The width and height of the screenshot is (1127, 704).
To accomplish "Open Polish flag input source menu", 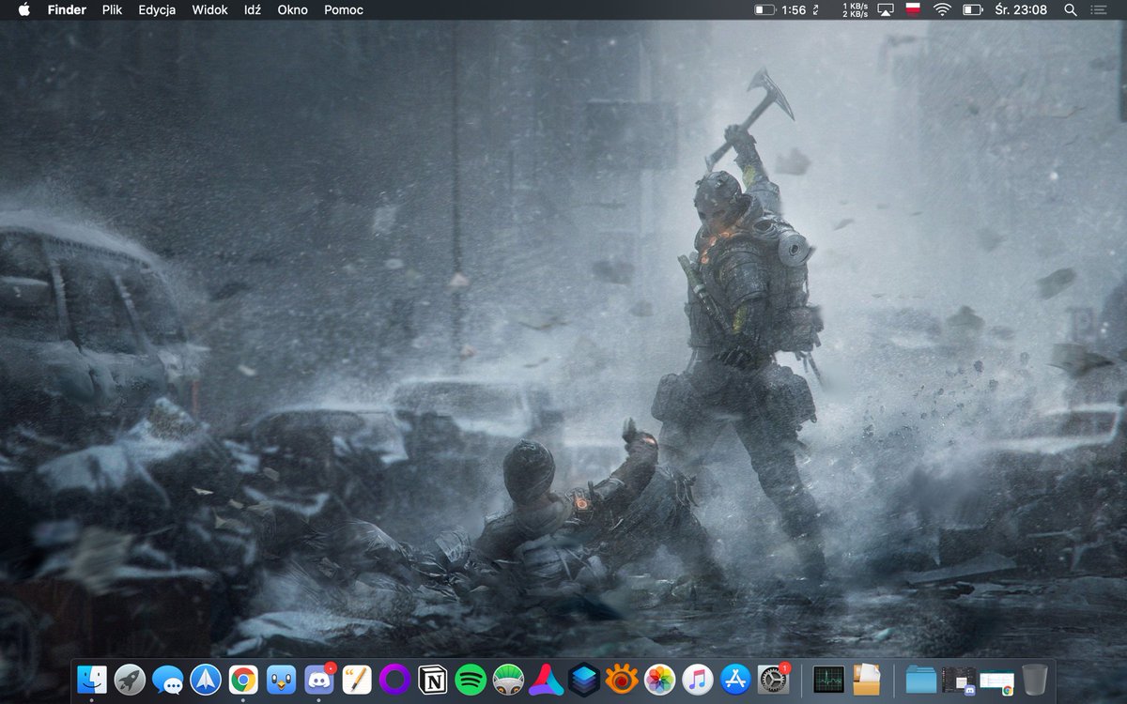I will click(912, 9).
